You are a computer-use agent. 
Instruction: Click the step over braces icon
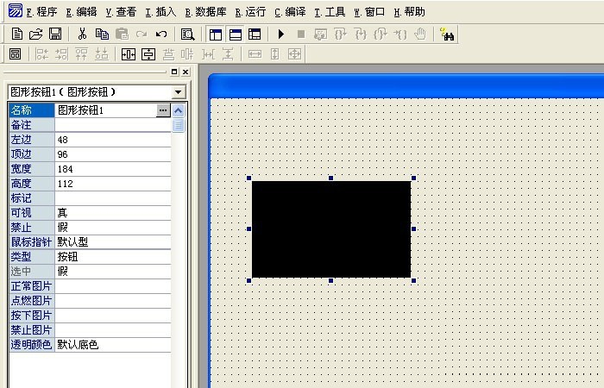[341, 34]
